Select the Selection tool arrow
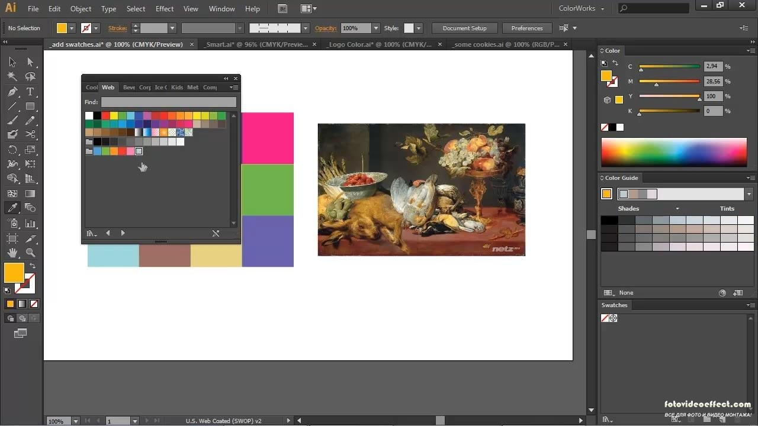This screenshot has height=426, width=758. click(12, 62)
